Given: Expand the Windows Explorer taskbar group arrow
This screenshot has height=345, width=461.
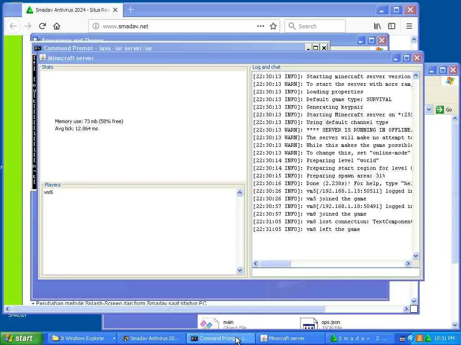Looking at the screenshot, I should coord(114,338).
